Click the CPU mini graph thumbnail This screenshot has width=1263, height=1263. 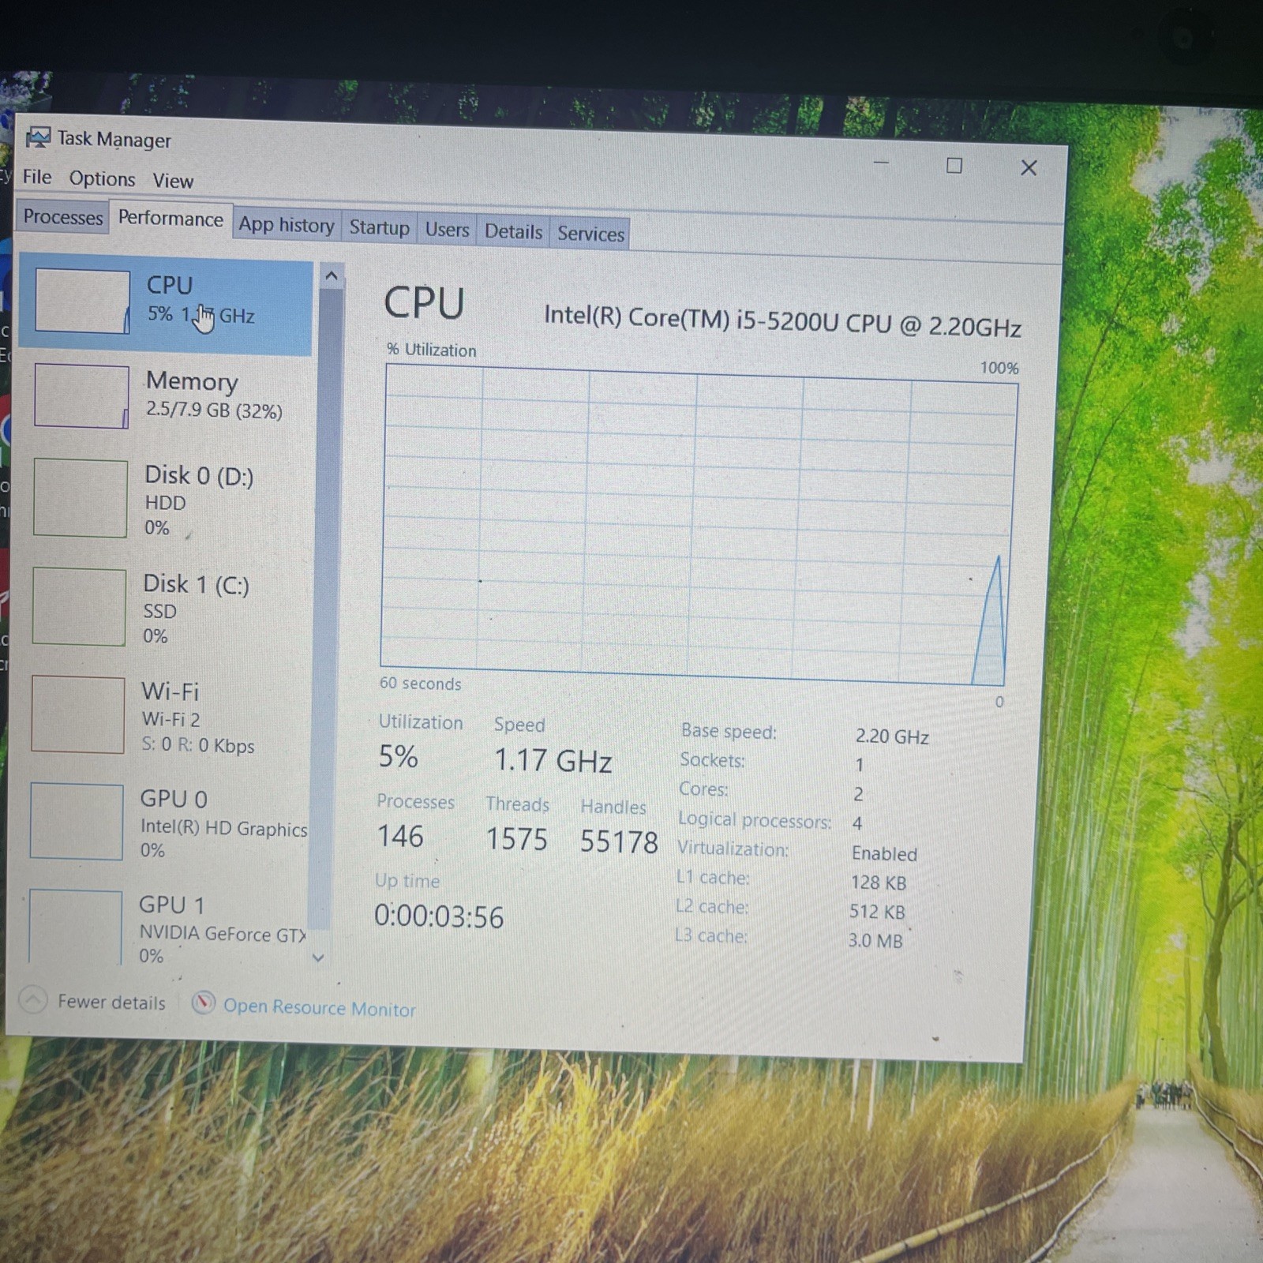pos(82,302)
